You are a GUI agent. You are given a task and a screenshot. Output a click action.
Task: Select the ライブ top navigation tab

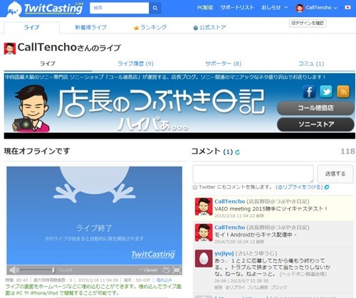click(x=31, y=28)
